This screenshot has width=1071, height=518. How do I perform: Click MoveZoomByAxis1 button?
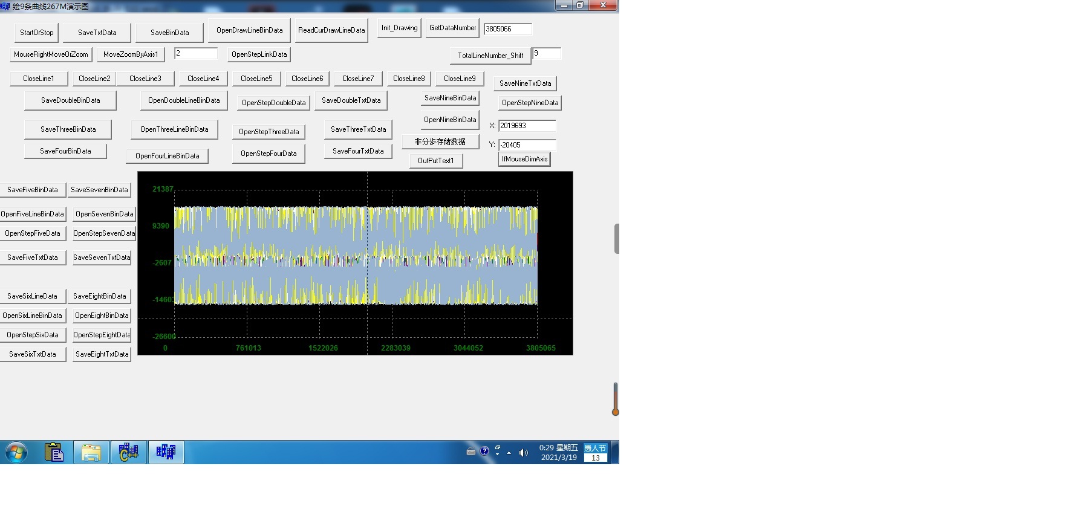click(131, 54)
